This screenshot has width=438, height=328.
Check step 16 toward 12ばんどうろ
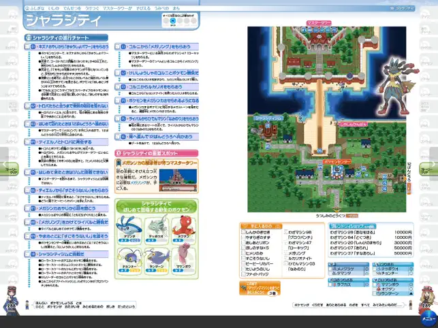click(118, 137)
